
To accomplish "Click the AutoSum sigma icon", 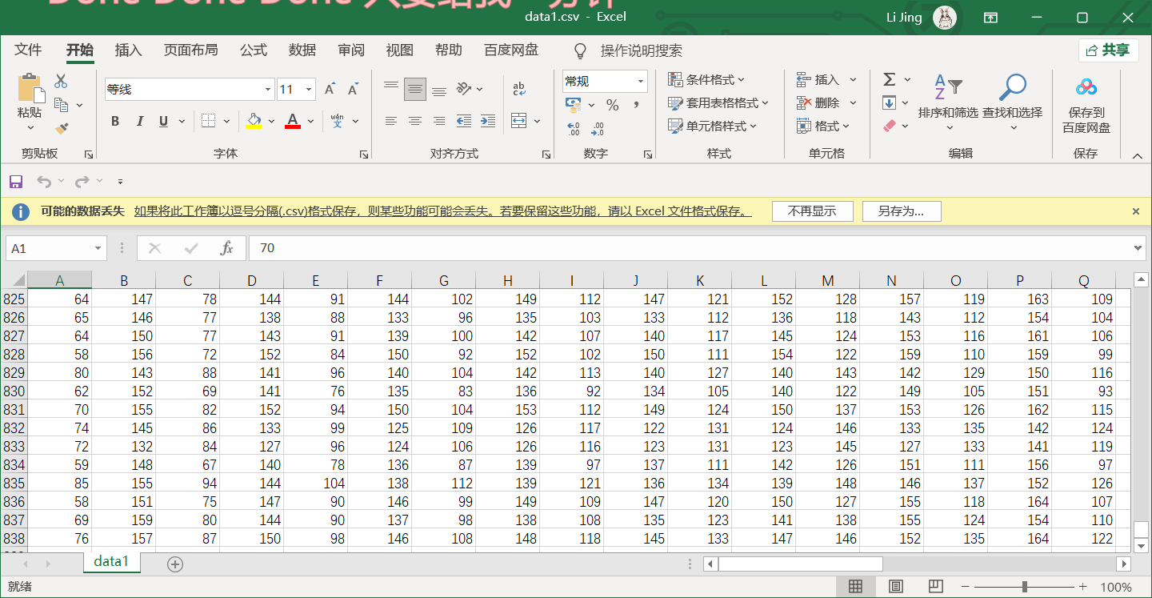I will tap(890, 79).
